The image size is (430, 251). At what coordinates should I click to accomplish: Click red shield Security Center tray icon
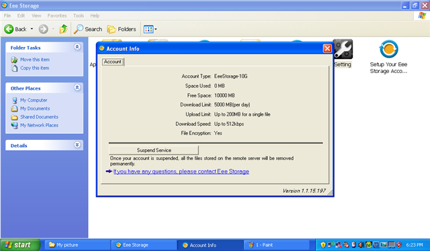pos(398,245)
